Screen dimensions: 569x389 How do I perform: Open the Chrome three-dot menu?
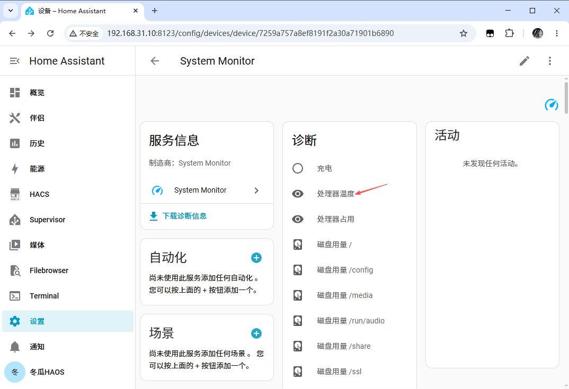[557, 33]
